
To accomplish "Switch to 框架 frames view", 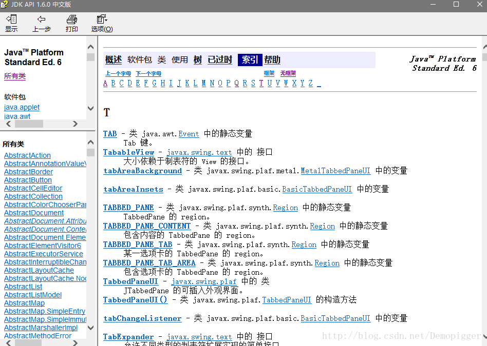I will 269,73.
